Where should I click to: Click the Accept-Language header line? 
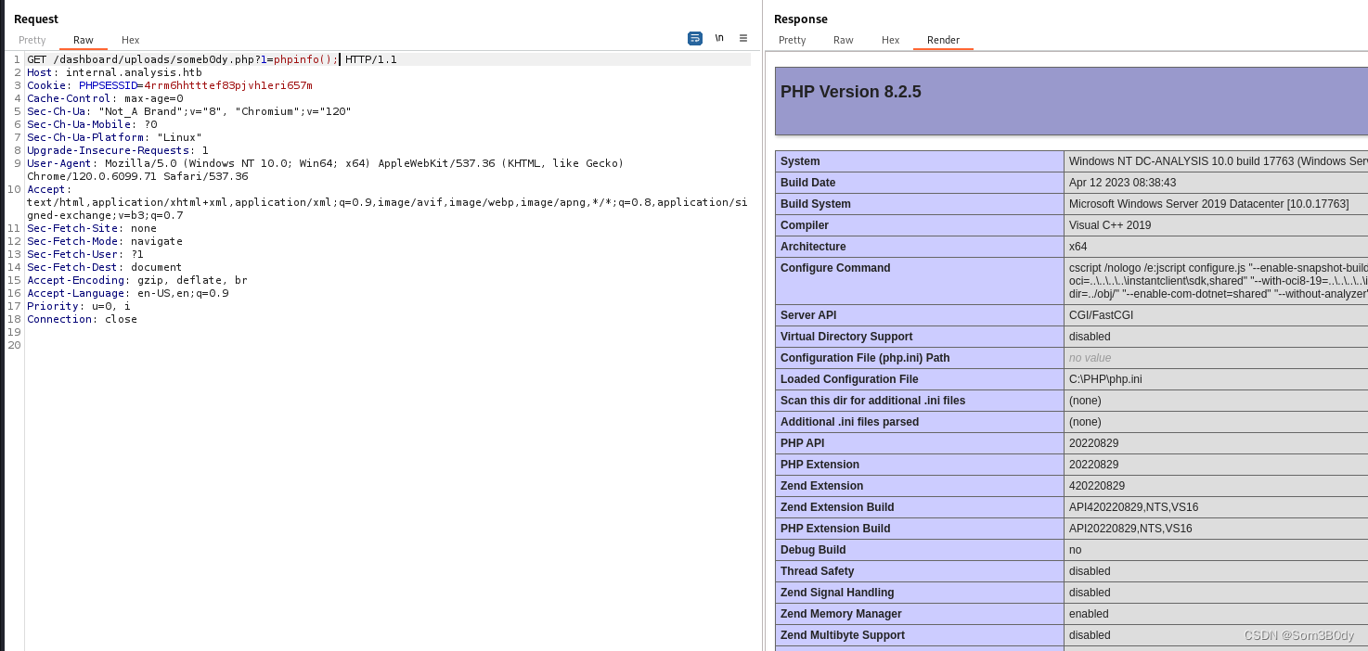coord(127,293)
